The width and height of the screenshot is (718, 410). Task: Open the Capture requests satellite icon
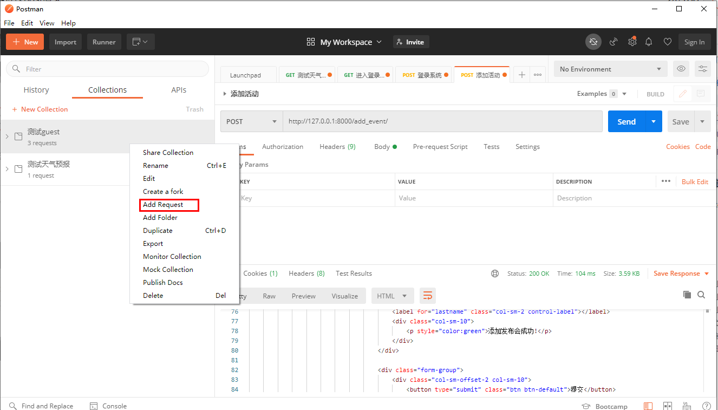point(613,41)
